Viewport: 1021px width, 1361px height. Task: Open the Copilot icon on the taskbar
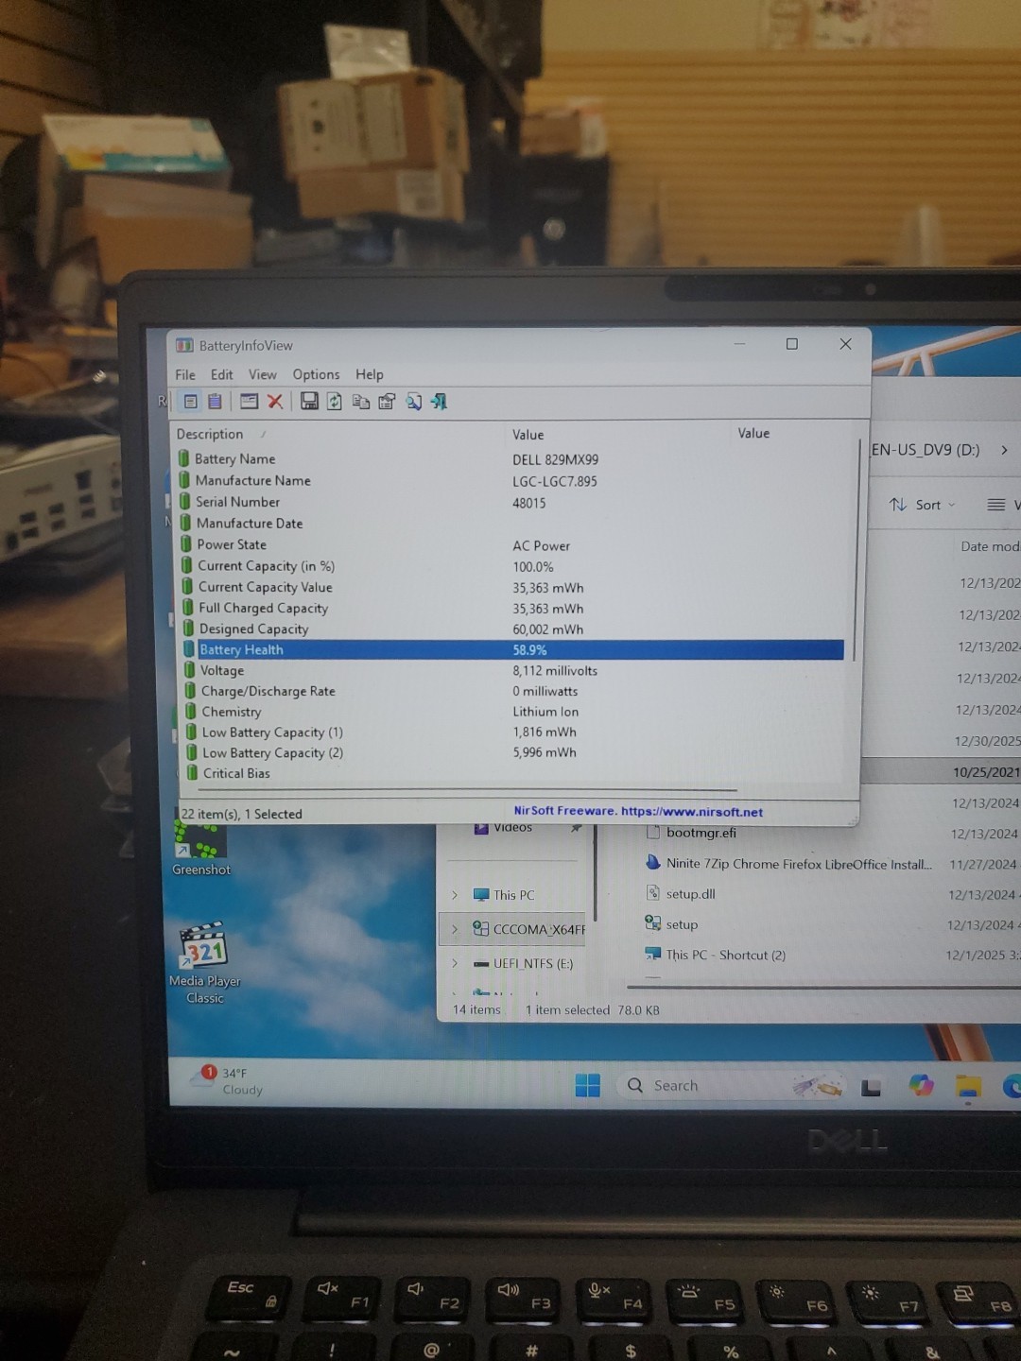click(x=921, y=1086)
